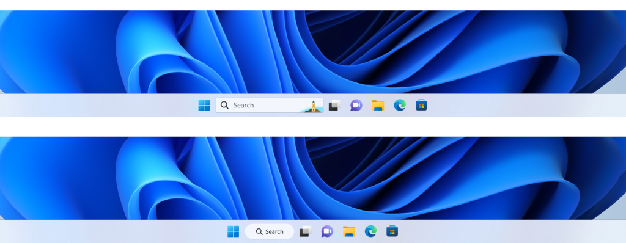
Task: Launch Teams Chat from the upper taskbar
Action: pyautogui.click(x=356, y=105)
